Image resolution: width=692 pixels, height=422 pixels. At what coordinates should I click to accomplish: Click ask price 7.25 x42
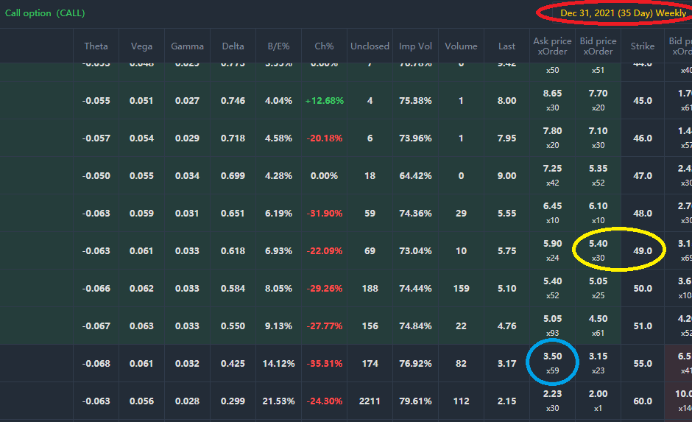[553, 175]
